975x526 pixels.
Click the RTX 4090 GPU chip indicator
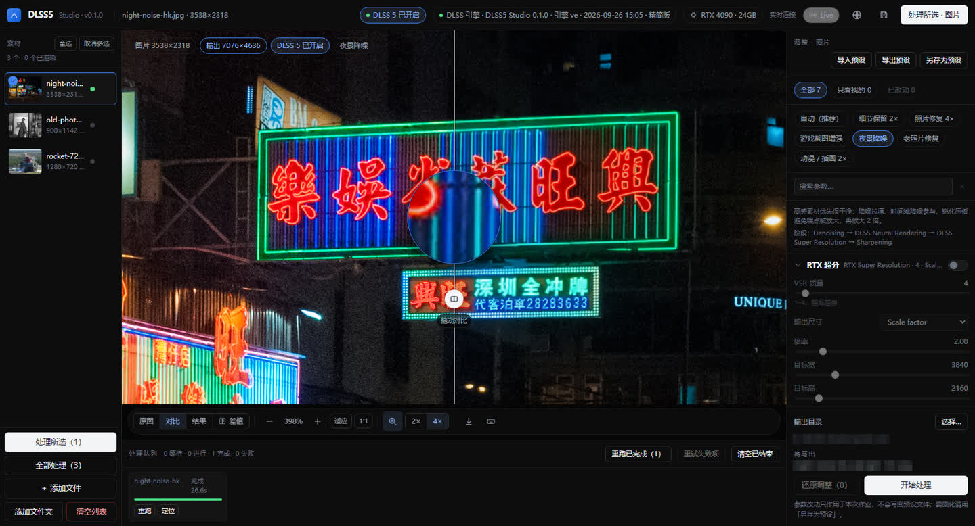click(x=723, y=15)
